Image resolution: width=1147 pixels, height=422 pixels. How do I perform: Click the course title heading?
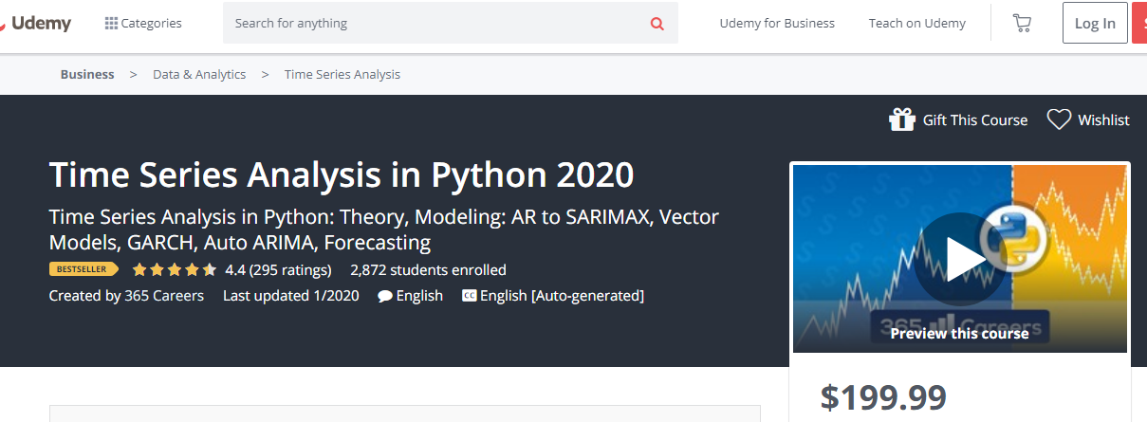click(342, 175)
